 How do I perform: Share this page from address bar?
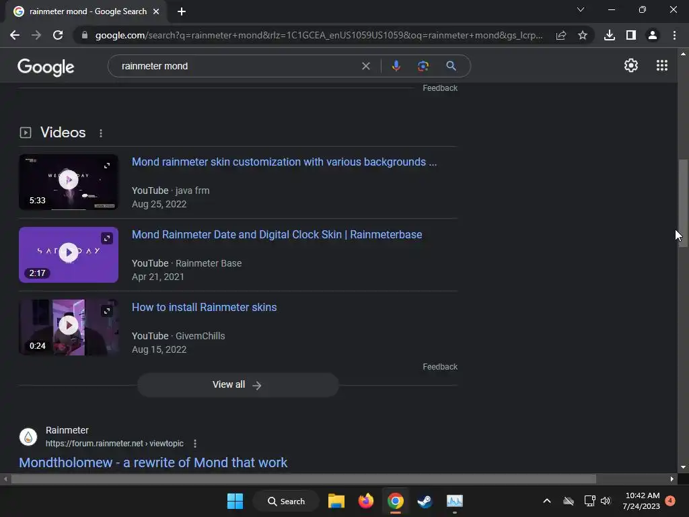[561, 35]
